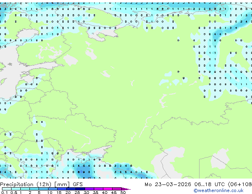Select the 40–45 mm magenta swatch
This screenshot has width=252, height=194.
click(x=108, y=189)
